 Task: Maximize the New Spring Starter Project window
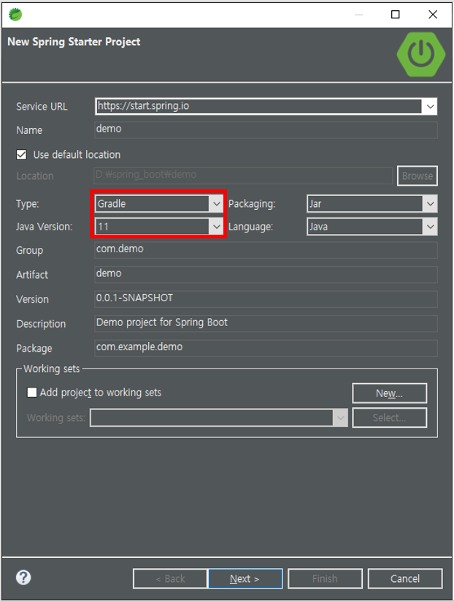[x=396, y=15]
